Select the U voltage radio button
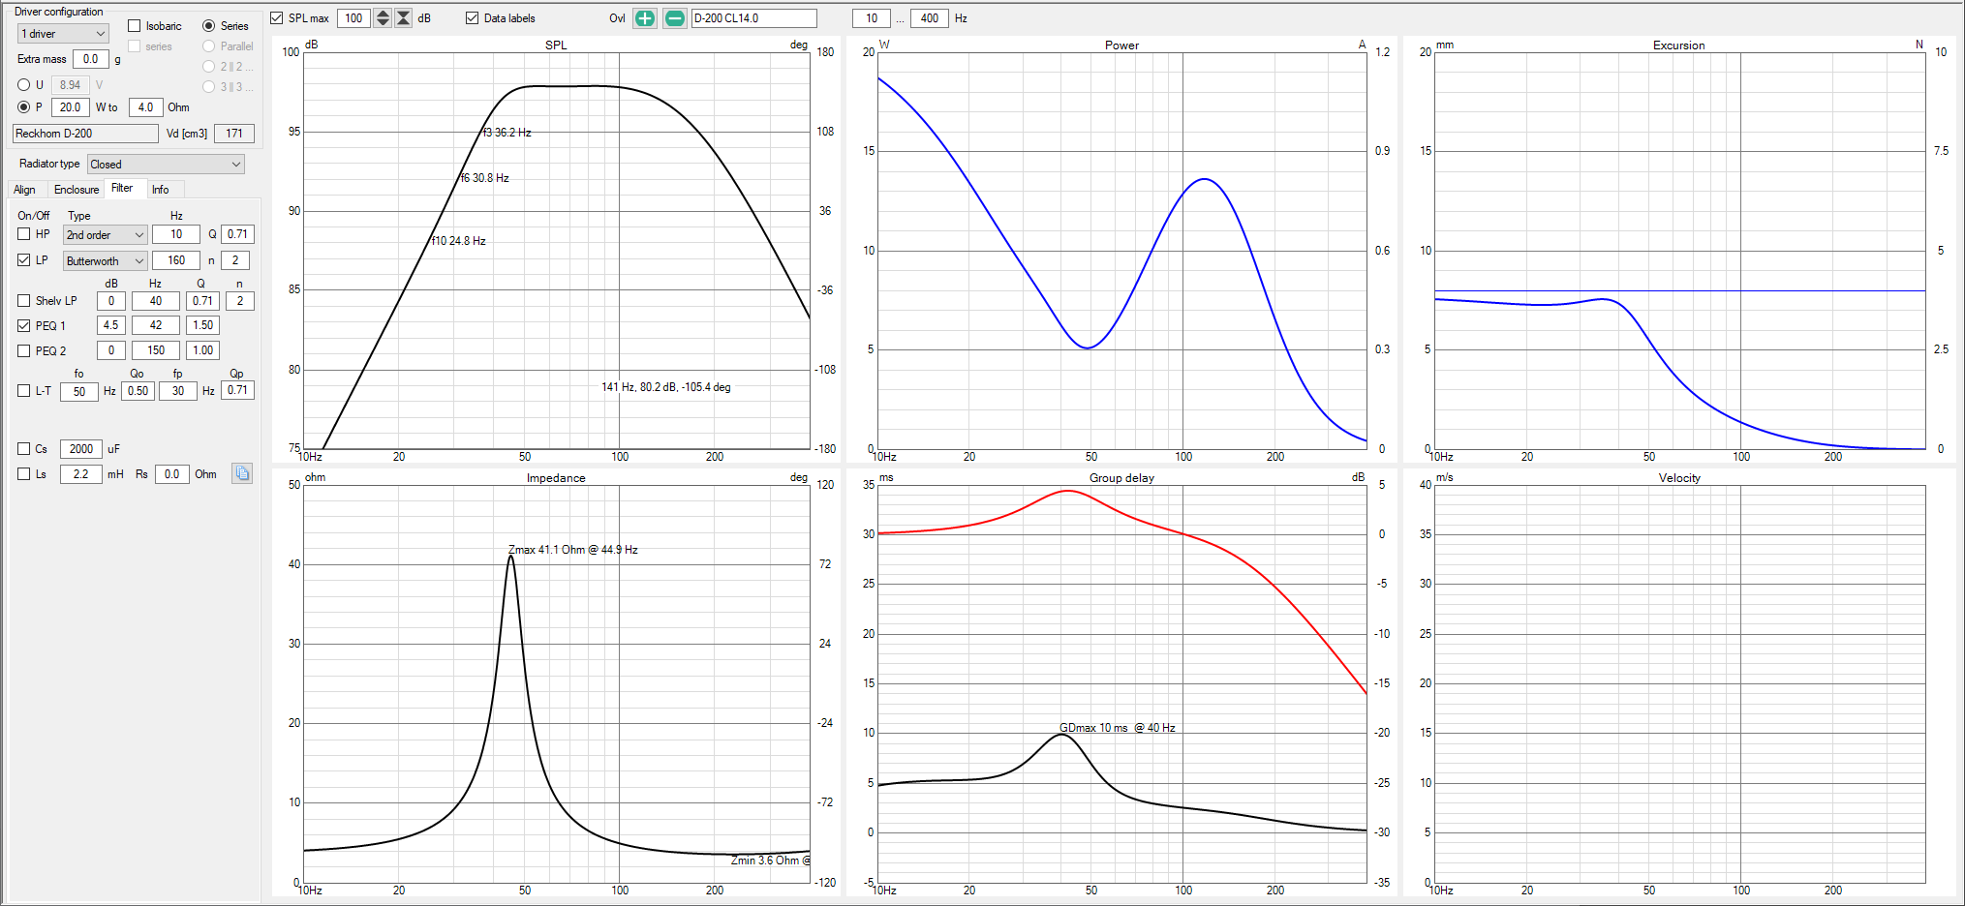Screen dimensions: 1965x906 coord(24,85)
